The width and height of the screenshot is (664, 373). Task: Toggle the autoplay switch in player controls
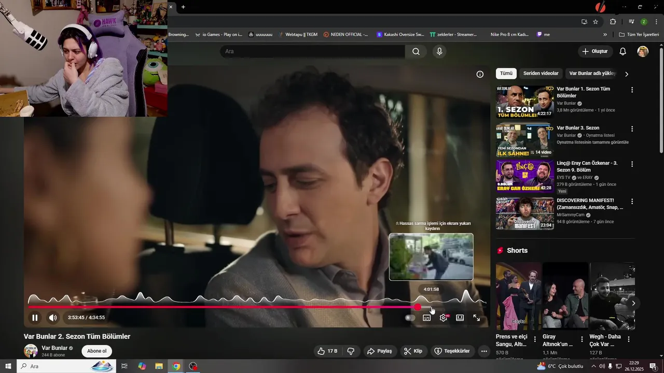click(410, 318)
